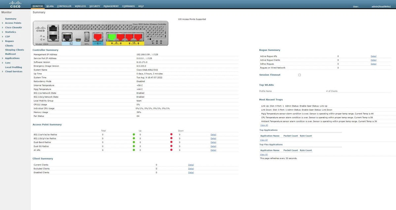Click the Cisco logo in the header
Image resolution: width=396 pixels, height=210 pixels.
coord(15,4)
